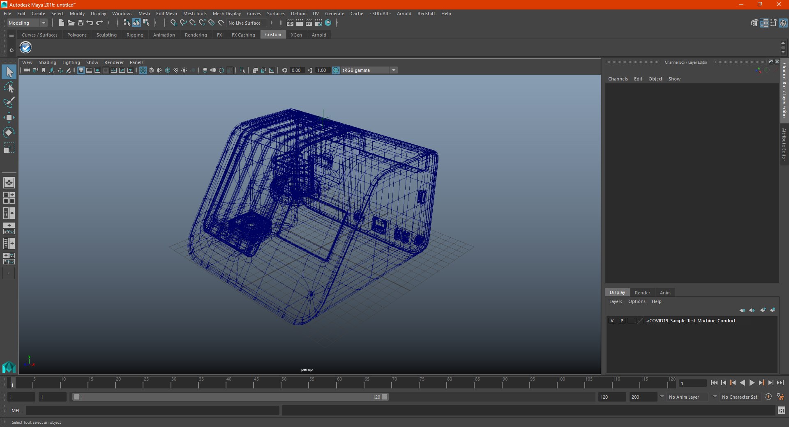Click the blue checkmark shelf button
Image resolution: width=789 pixels, height=427 pixels.
pos(26,48)
